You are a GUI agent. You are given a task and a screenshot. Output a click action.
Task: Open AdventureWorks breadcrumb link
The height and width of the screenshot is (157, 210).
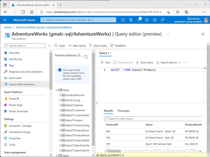[x=44, y=28]
